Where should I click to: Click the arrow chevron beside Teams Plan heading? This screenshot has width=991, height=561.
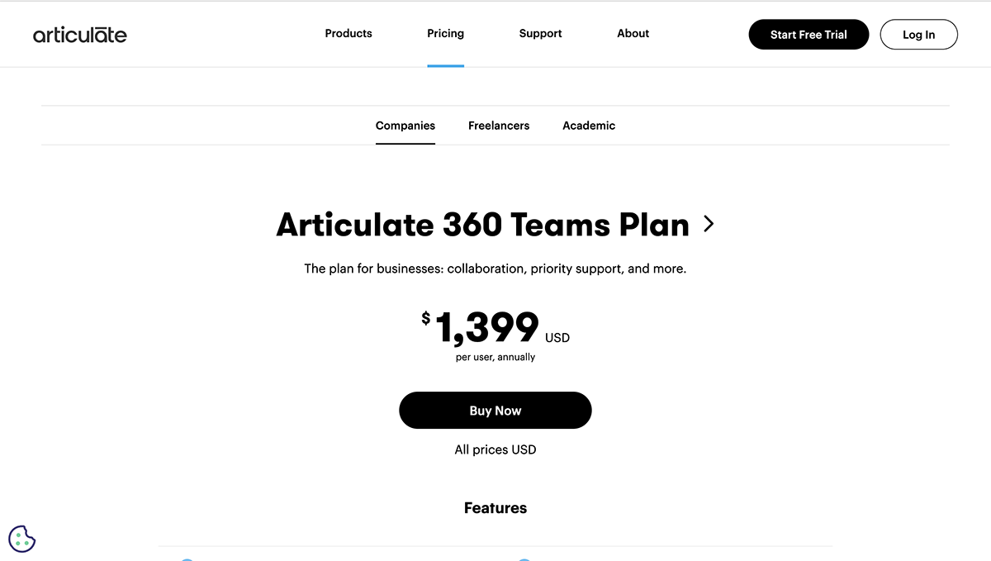coord(708,224)
